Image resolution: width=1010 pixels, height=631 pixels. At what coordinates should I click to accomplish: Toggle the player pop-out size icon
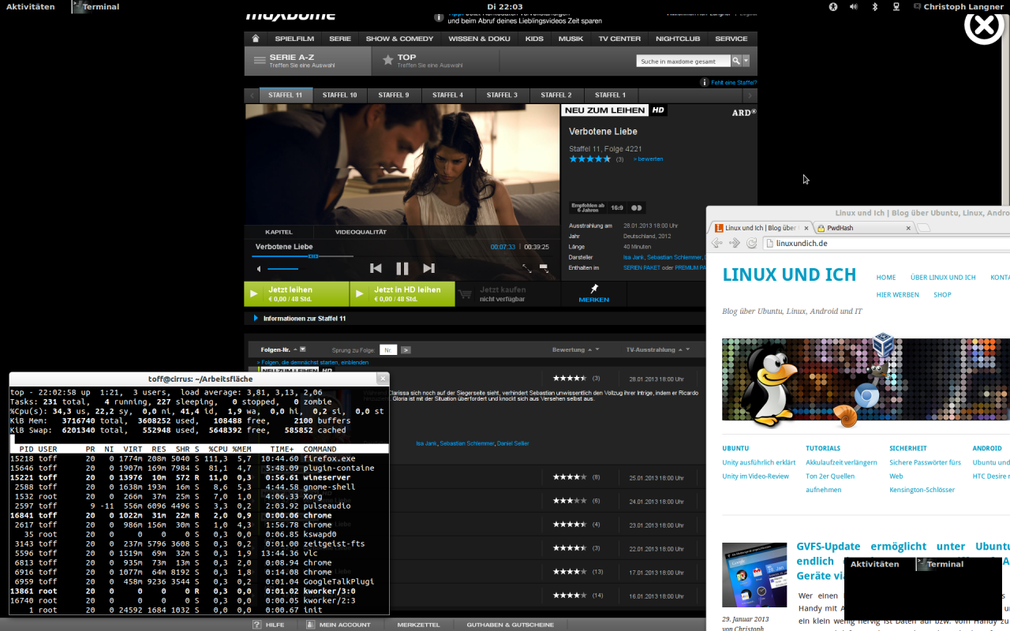tap(544, 269)
